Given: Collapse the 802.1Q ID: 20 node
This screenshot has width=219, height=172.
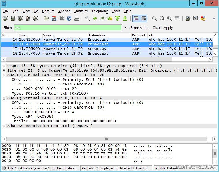Looking at the screenshot, I should click(4, 75).
